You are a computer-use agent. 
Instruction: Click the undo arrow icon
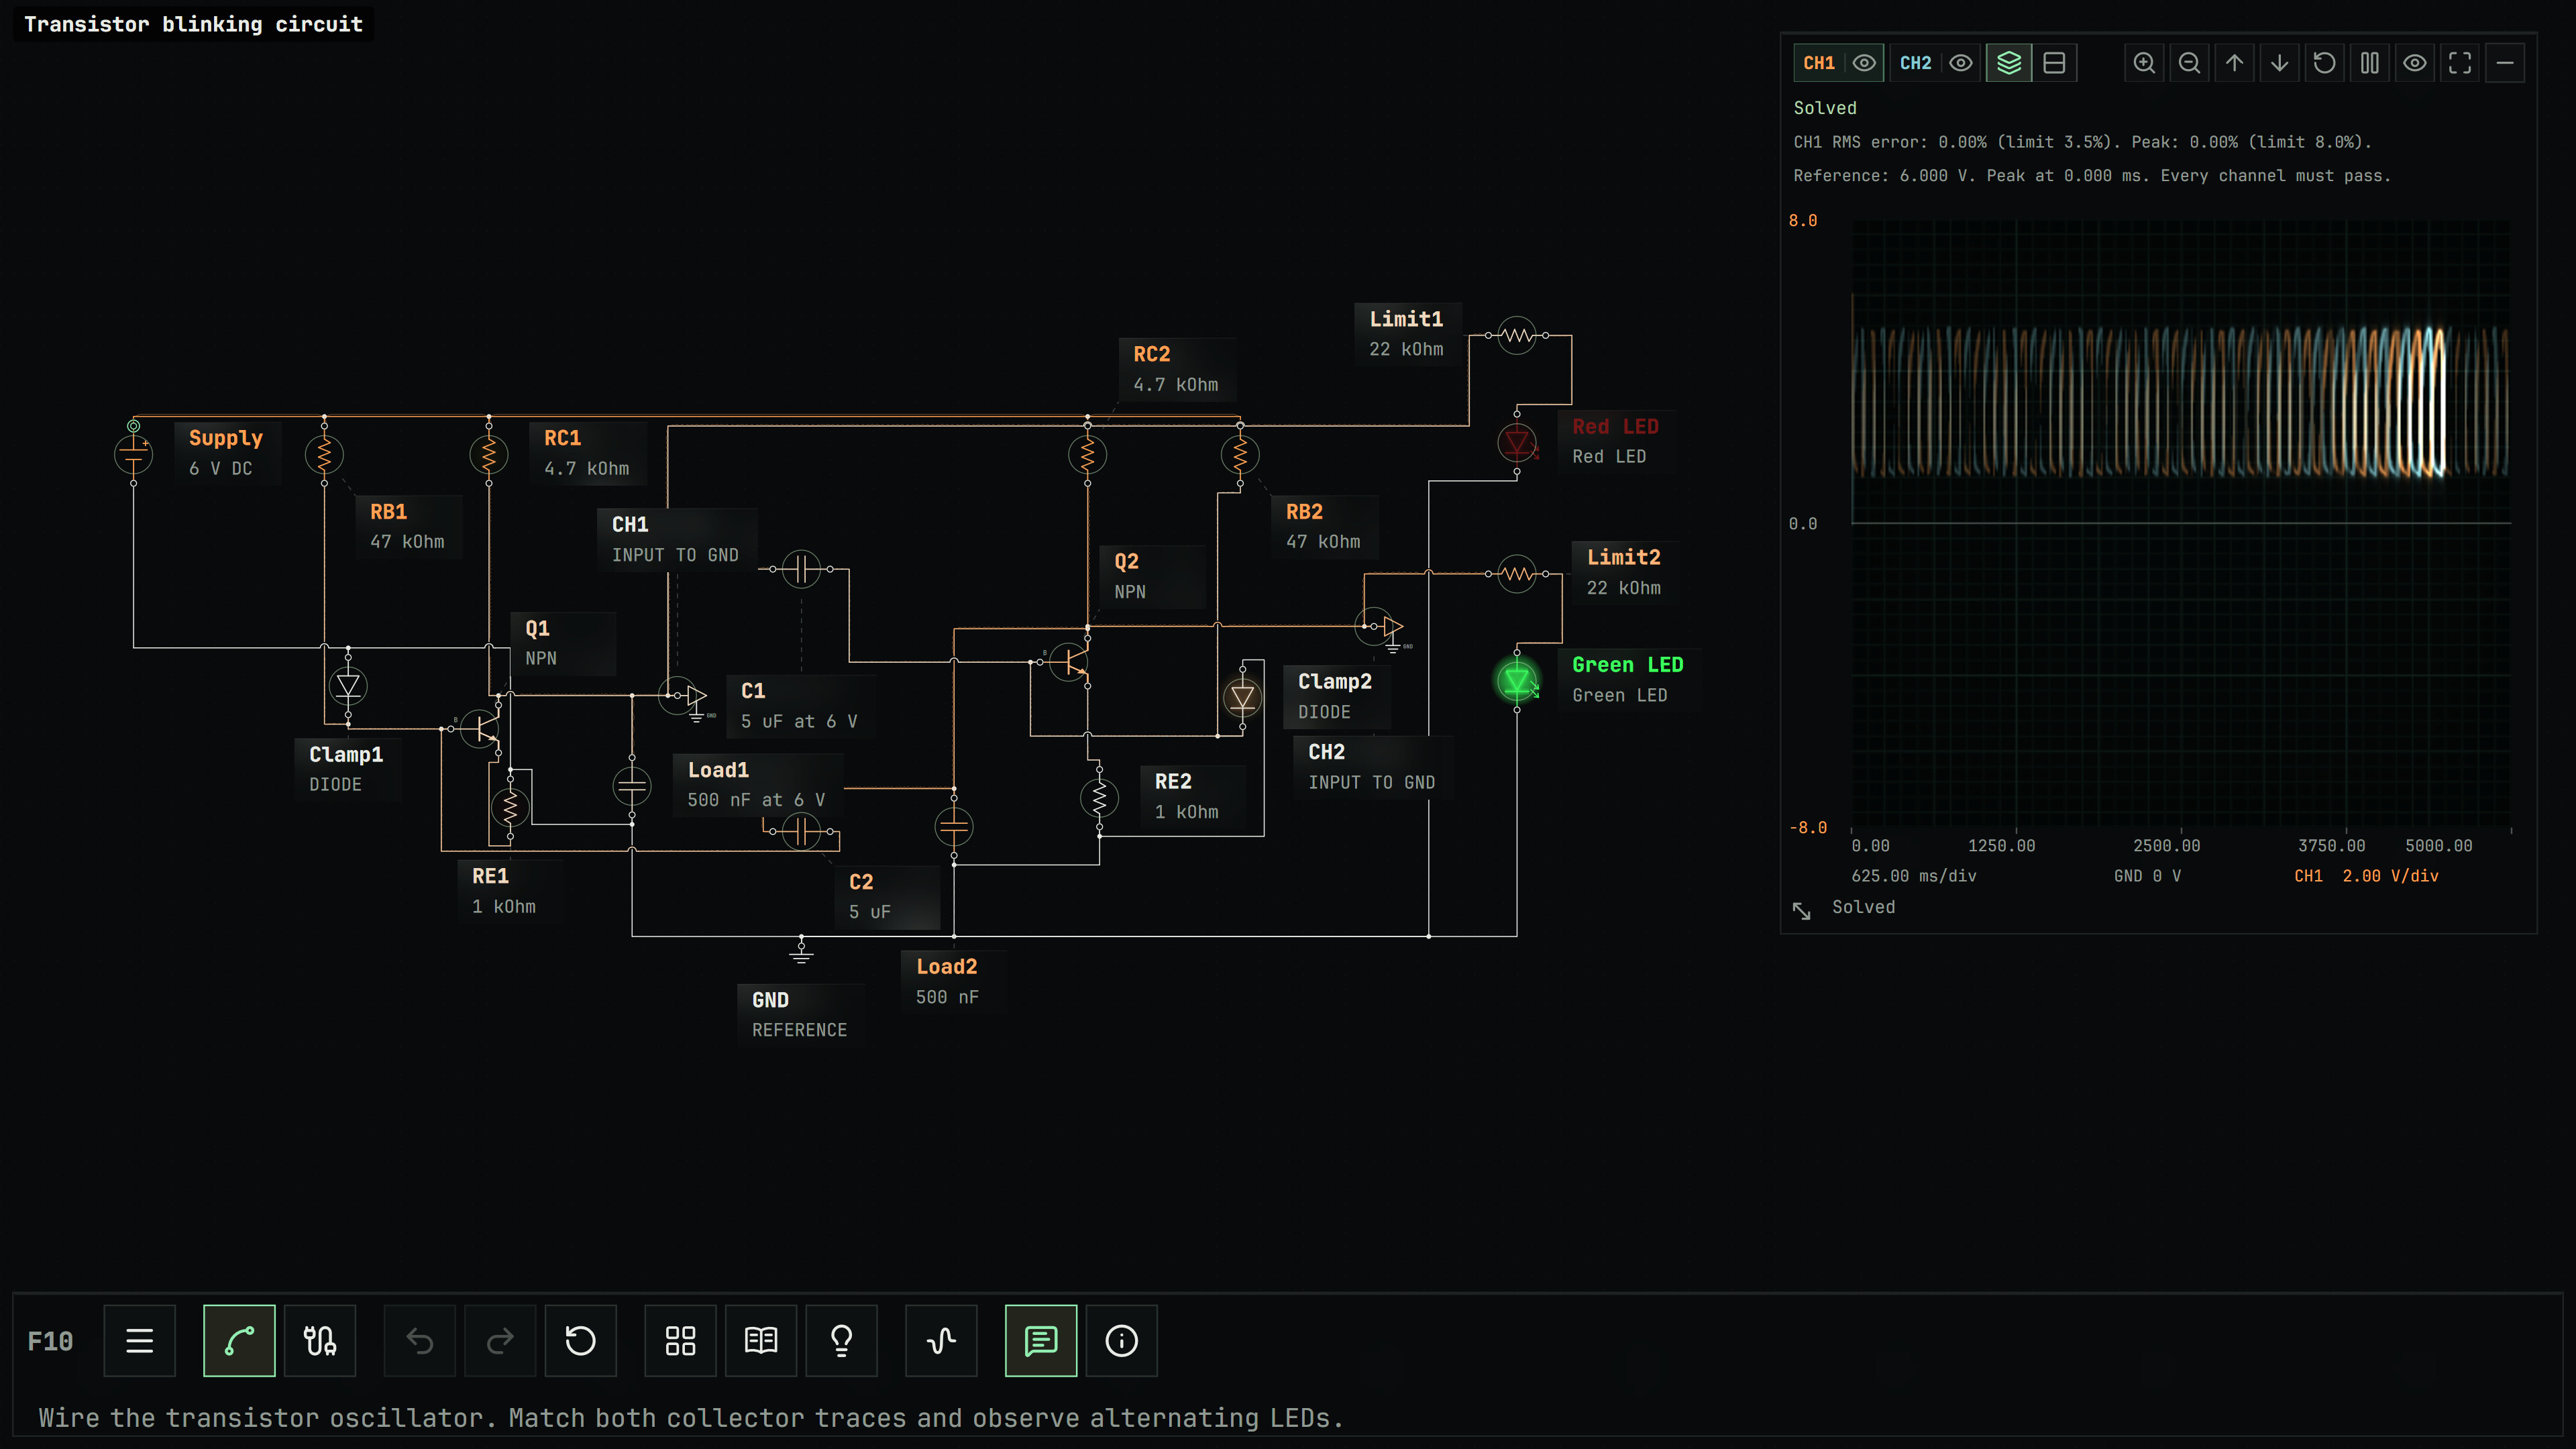coord(420,1340)
